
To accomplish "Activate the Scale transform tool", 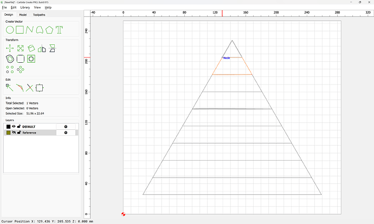I will click(x=21, y=48).
